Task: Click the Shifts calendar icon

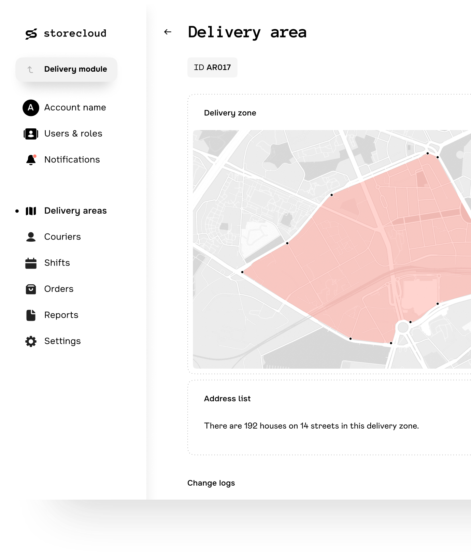Action: (31, 263)
